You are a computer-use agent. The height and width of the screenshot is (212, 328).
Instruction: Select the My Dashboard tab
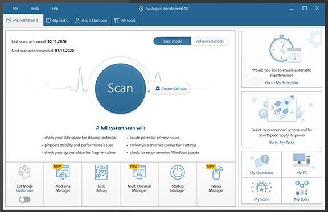23,20
